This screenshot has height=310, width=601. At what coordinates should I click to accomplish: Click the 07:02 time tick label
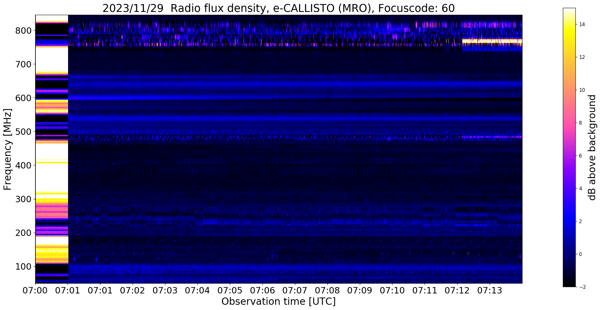[133, 291]
